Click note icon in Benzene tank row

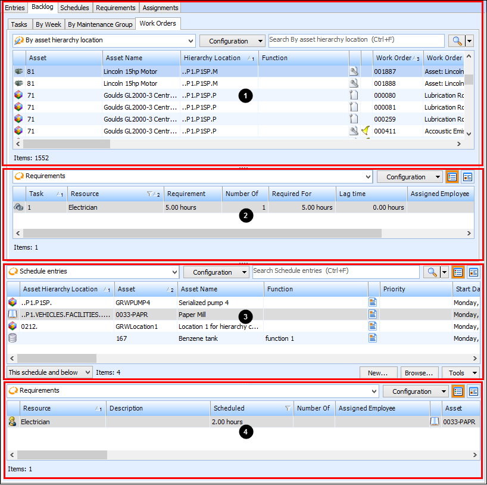(373, 338)
